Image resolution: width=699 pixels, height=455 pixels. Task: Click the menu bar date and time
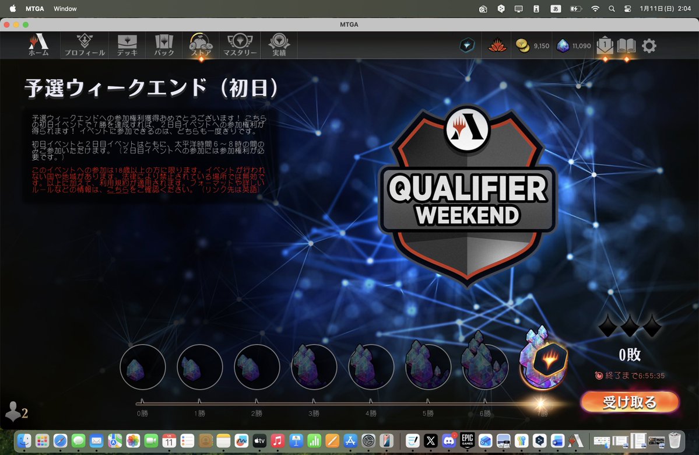[x=665, y=9]
